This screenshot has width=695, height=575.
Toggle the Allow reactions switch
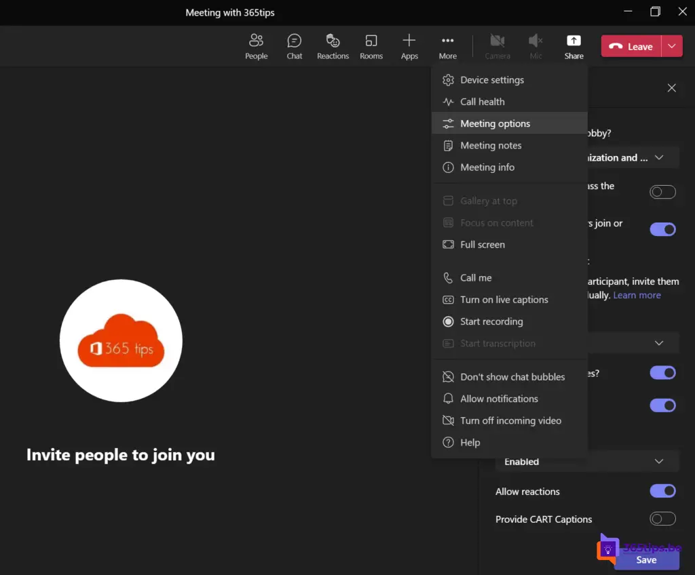coord(662,491)
